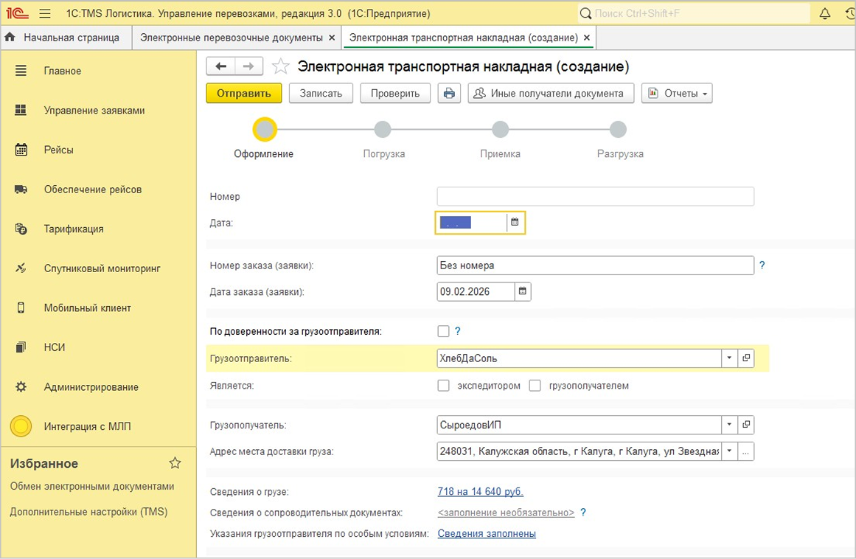The image size is (856, 559).
Task: Check the грузополучателем checkbox
Action: (x=535, y=386)
